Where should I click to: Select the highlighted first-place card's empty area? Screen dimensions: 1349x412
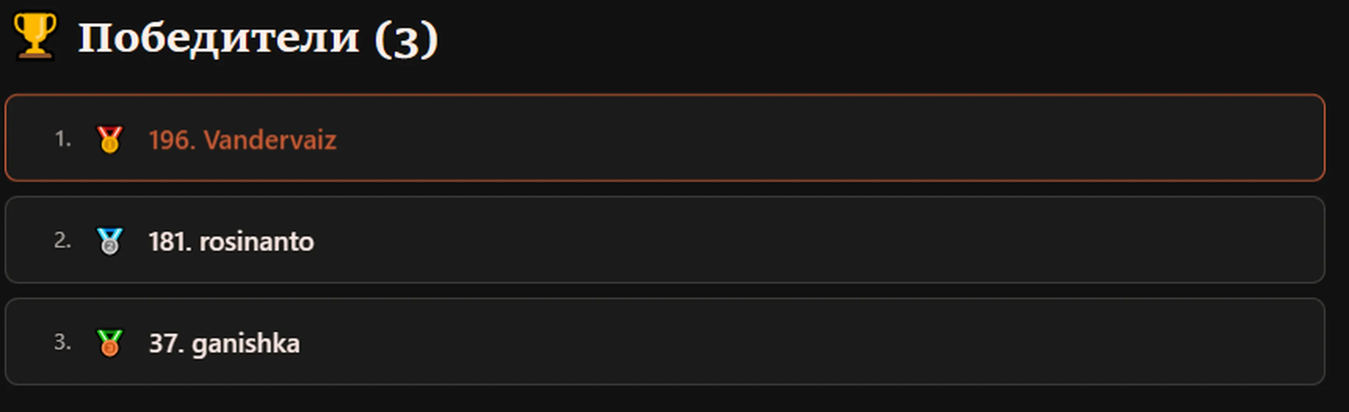click(828, 138)
